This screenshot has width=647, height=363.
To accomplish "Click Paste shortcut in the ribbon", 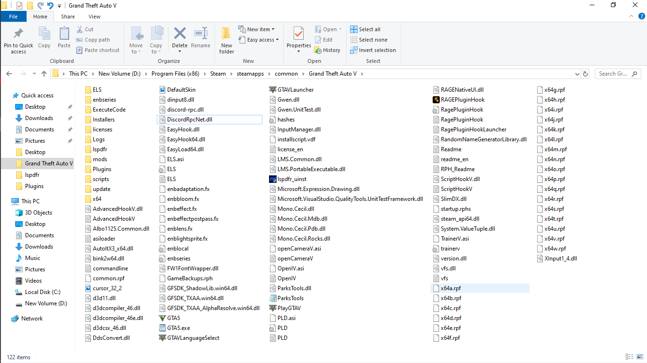I will pyautogui.click(x=98, y=50).
